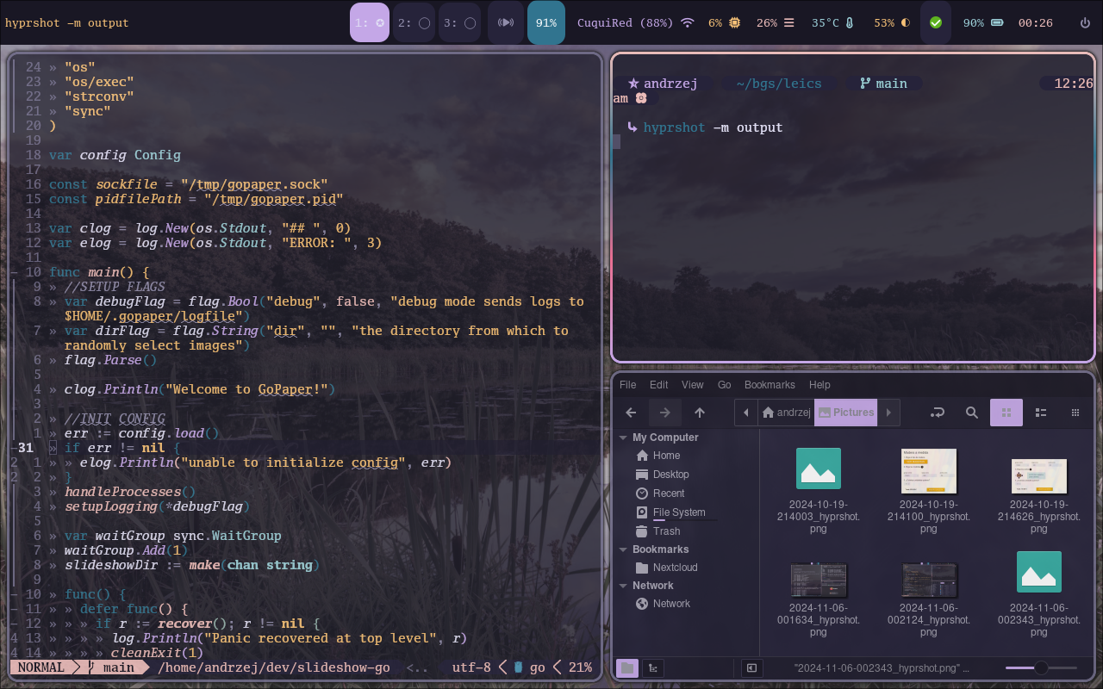Click andrzej home path button

click(x=786, y=413)
